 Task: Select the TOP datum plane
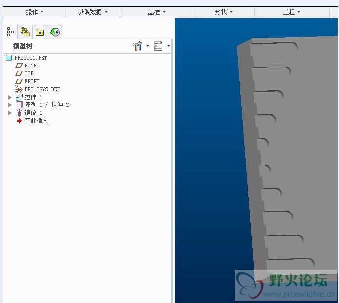click(29, 73)
